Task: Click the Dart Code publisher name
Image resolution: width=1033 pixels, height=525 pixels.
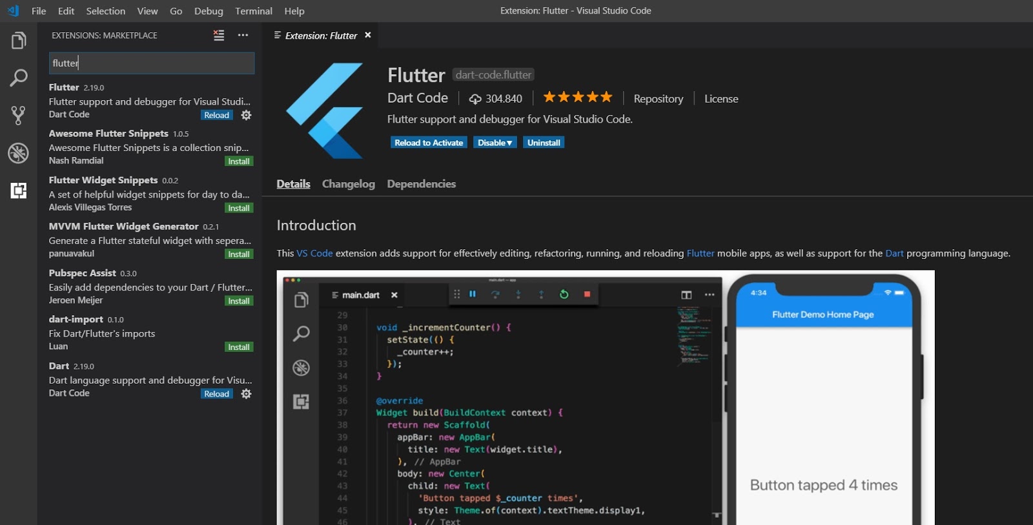Action: 418,98
